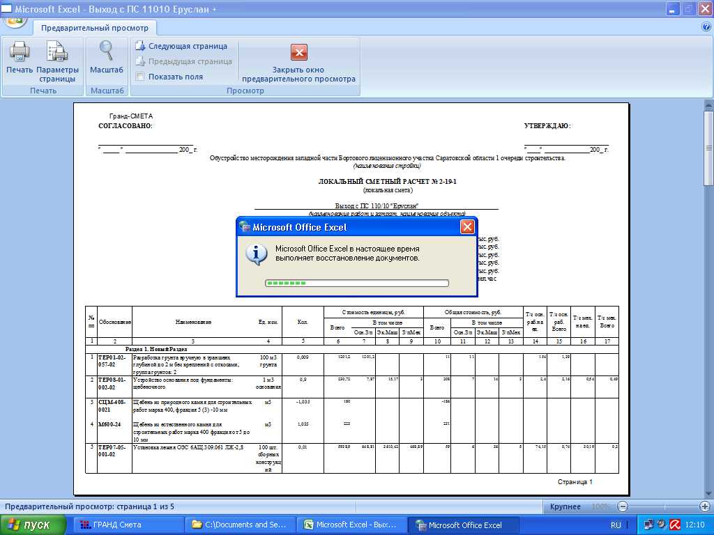Open the пуск Start menu
714x535 pixels.
point(33,525)
